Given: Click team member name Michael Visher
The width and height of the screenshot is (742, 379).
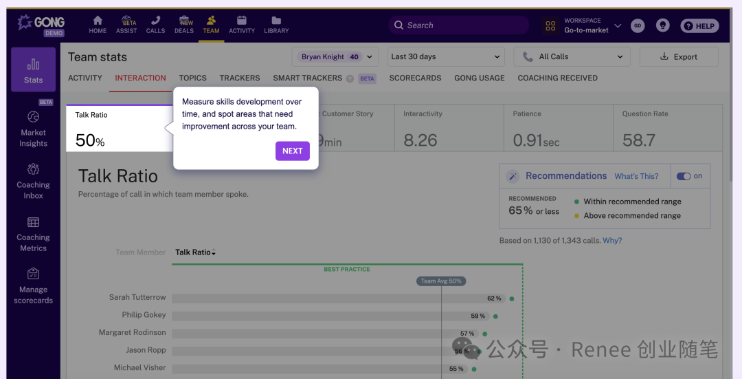Looking at the screenshot, I should tap(140, 367).
